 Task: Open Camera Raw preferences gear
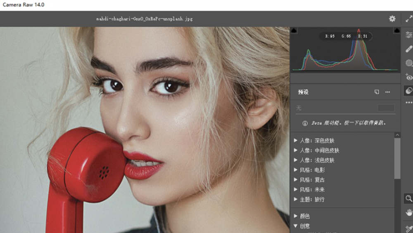coord(392,19)
